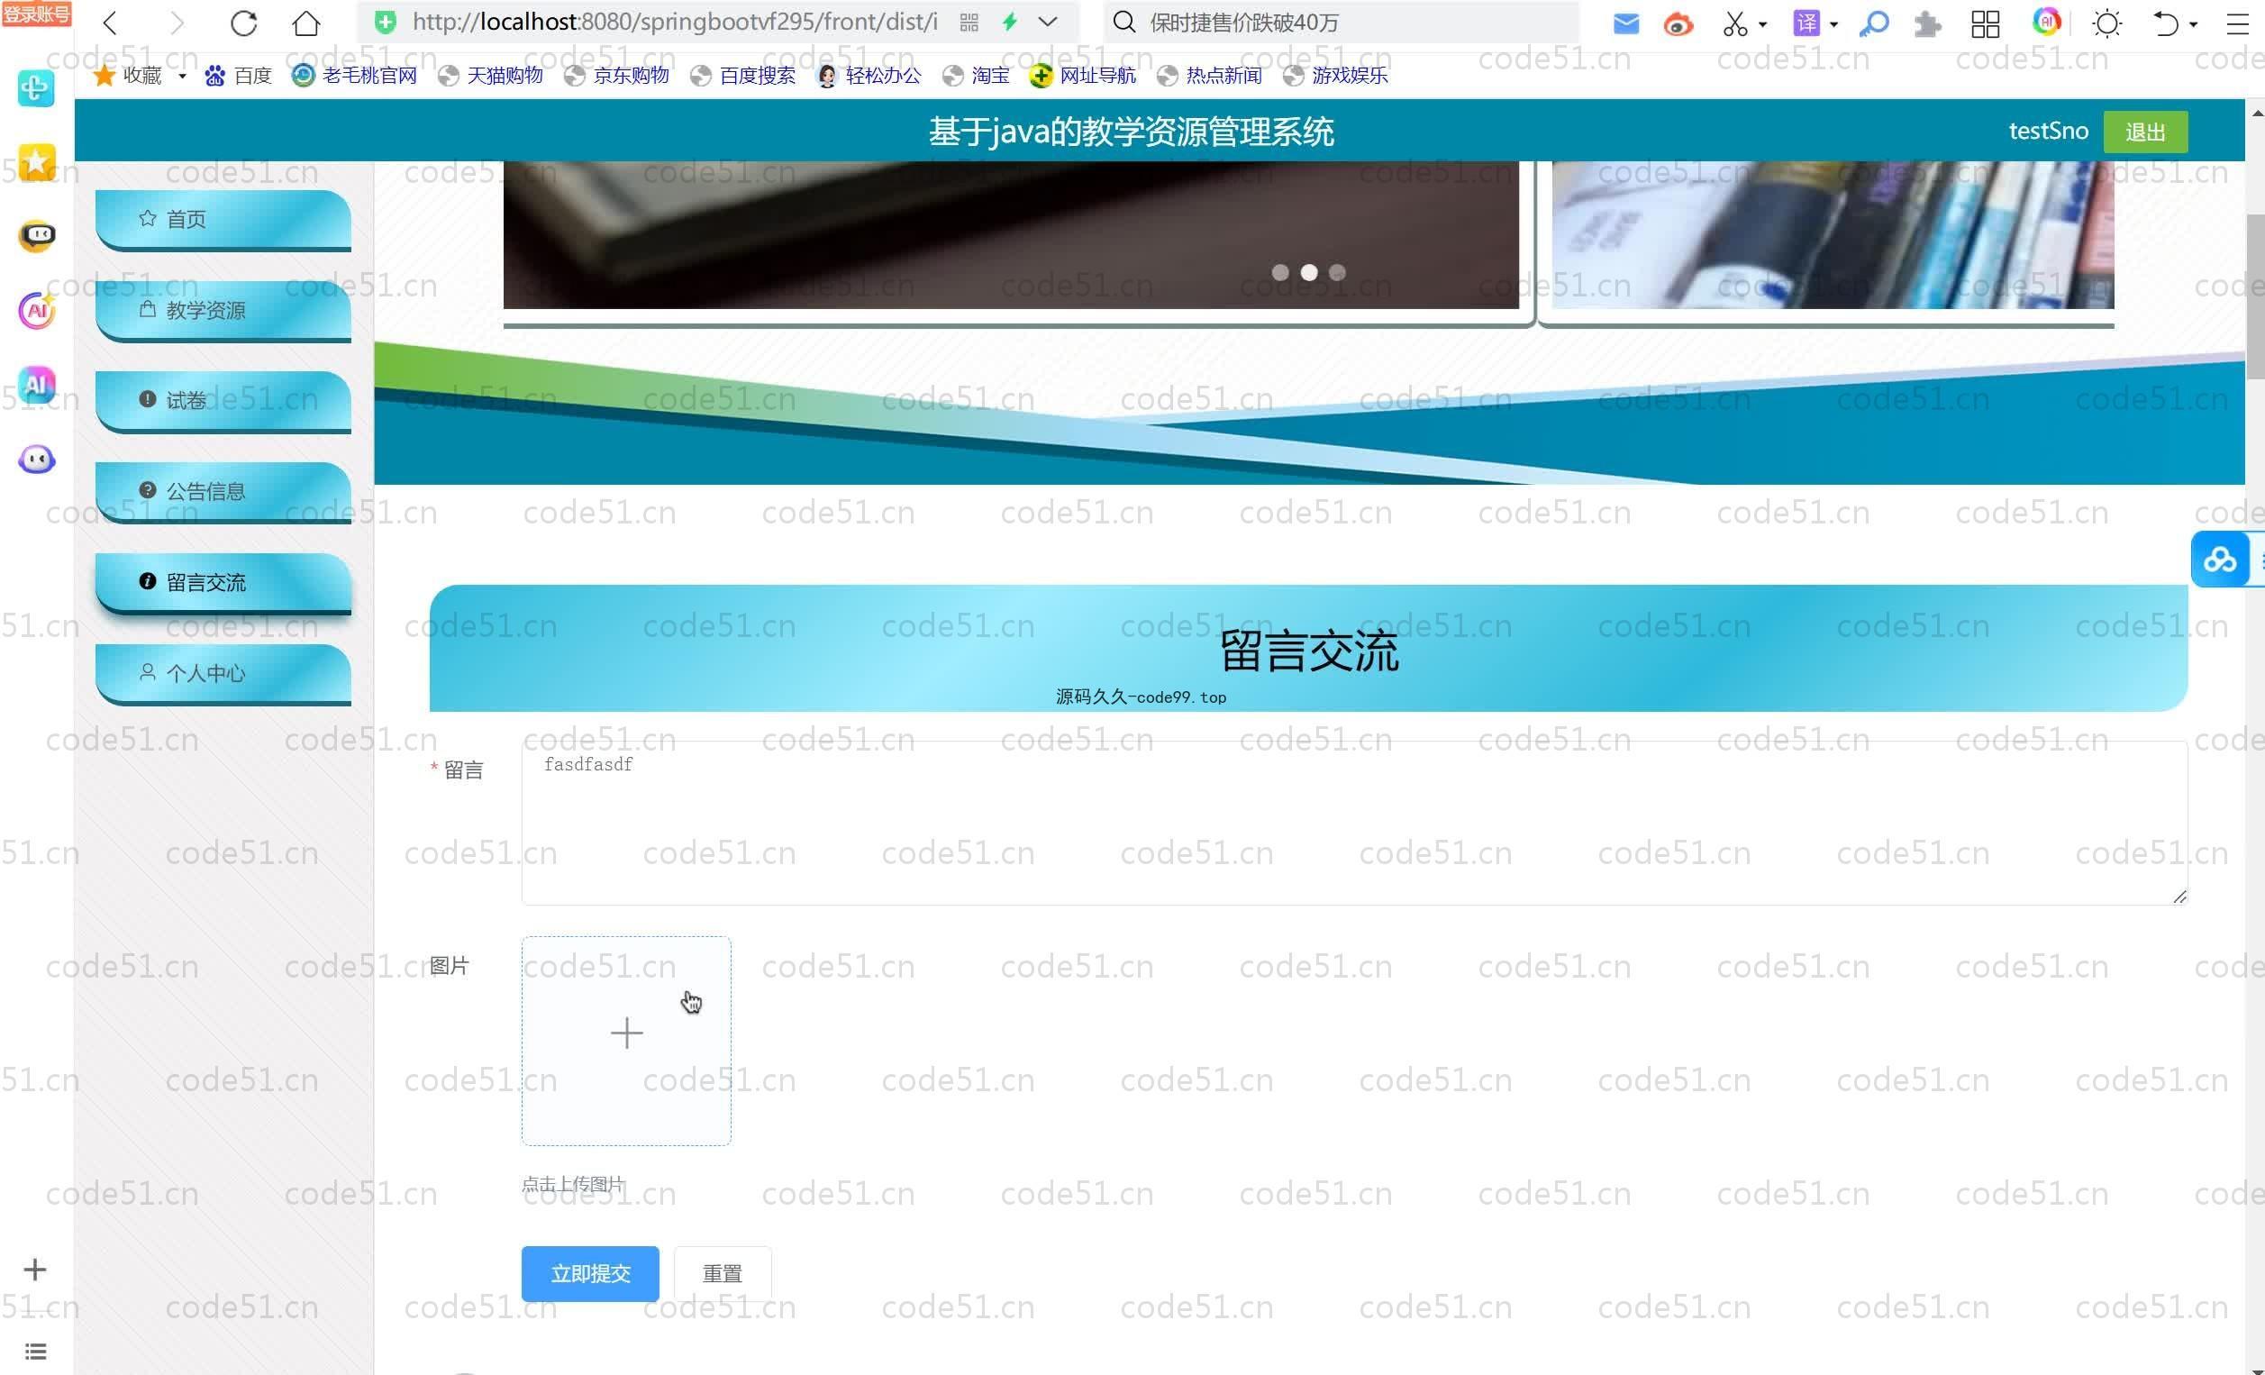Image resolution: width=2265 pixels, height=1375 pixels.
Task: Click the purple ghost face sidebar icon
Action: click(36, 459)
